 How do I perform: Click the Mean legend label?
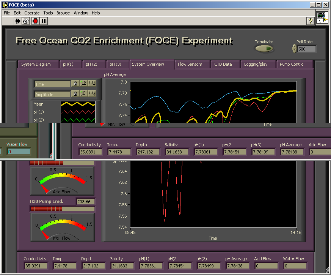(38, 104)
